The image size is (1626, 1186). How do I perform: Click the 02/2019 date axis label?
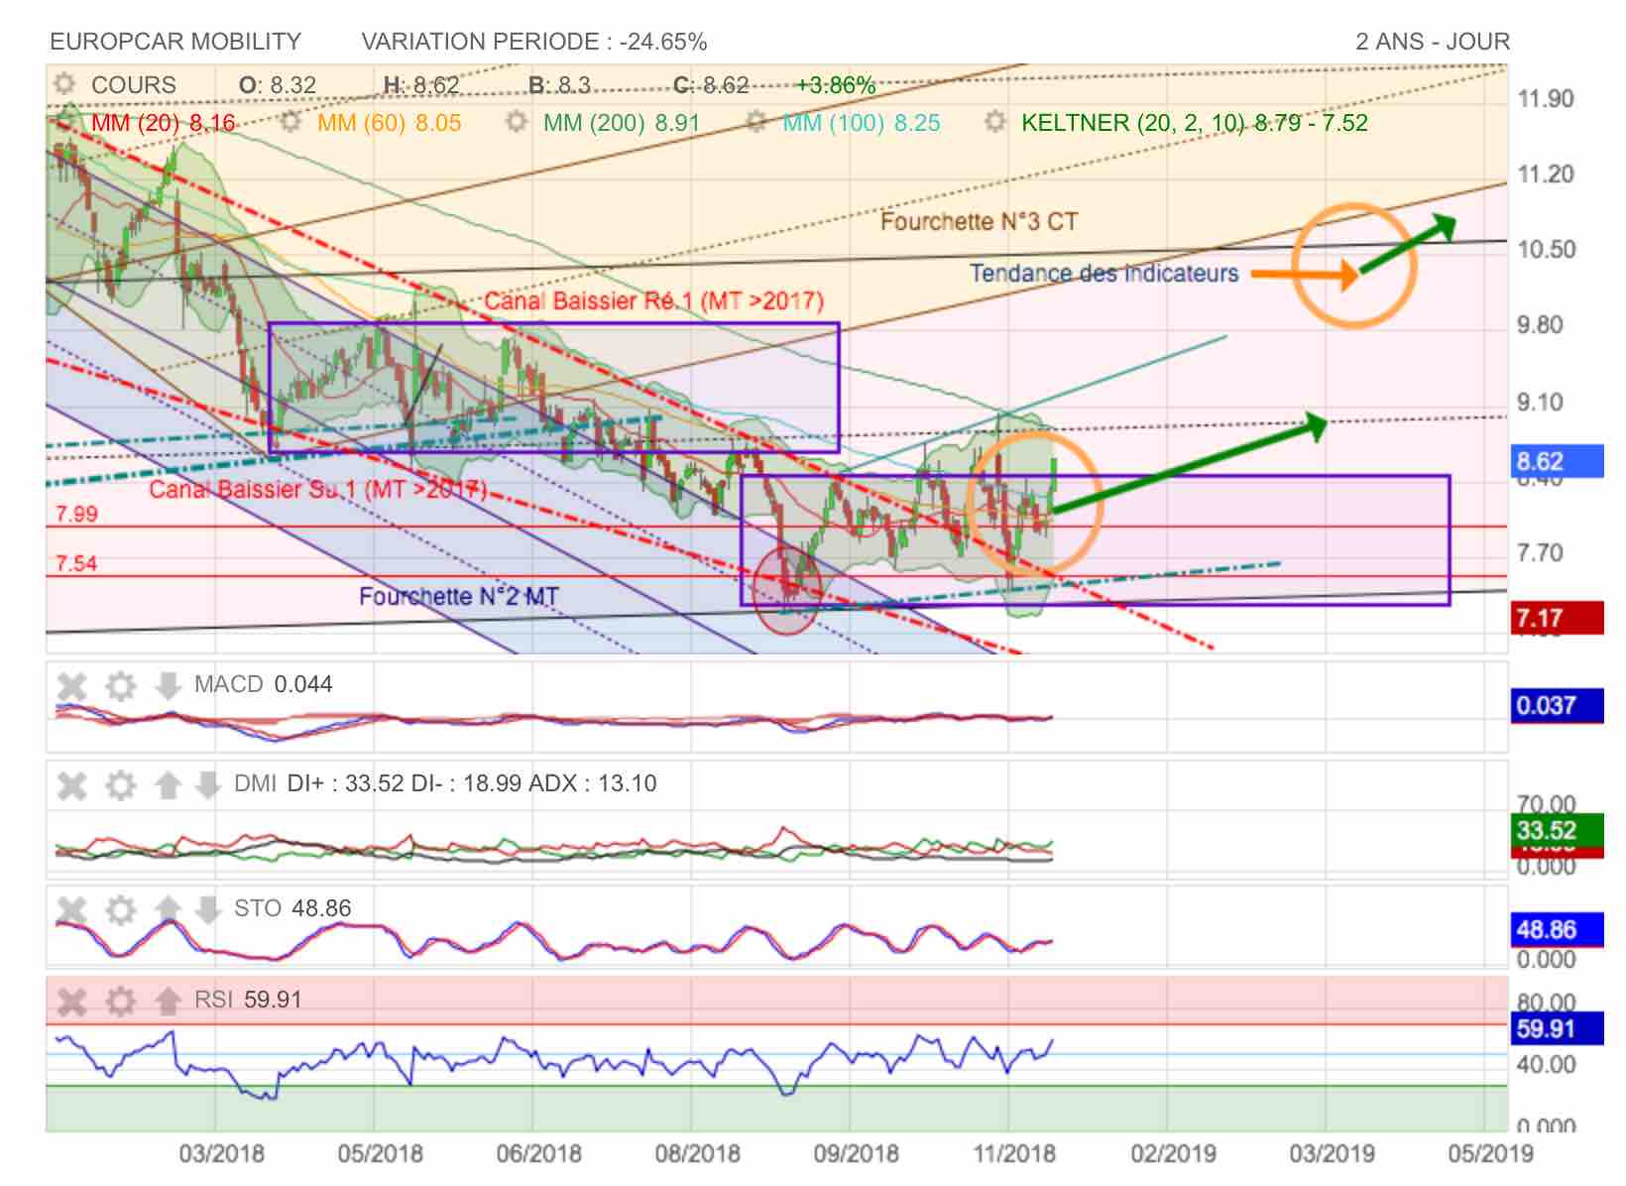tap(1173, 1154)
